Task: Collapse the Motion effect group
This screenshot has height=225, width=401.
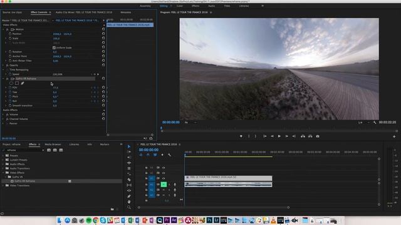Action: click(3, 29)
